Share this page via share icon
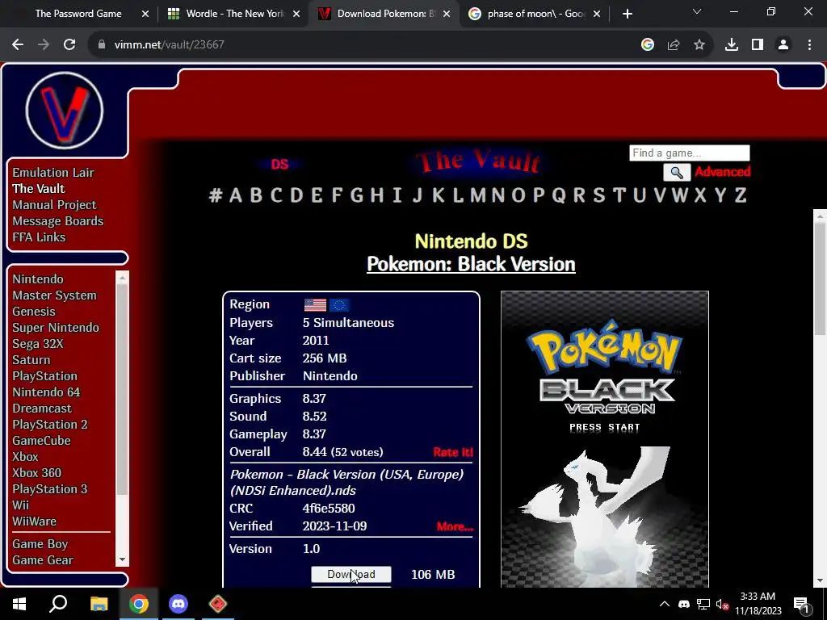Image resolution: width=827 pixels, height=620 pixels. (x=674, y=45)
